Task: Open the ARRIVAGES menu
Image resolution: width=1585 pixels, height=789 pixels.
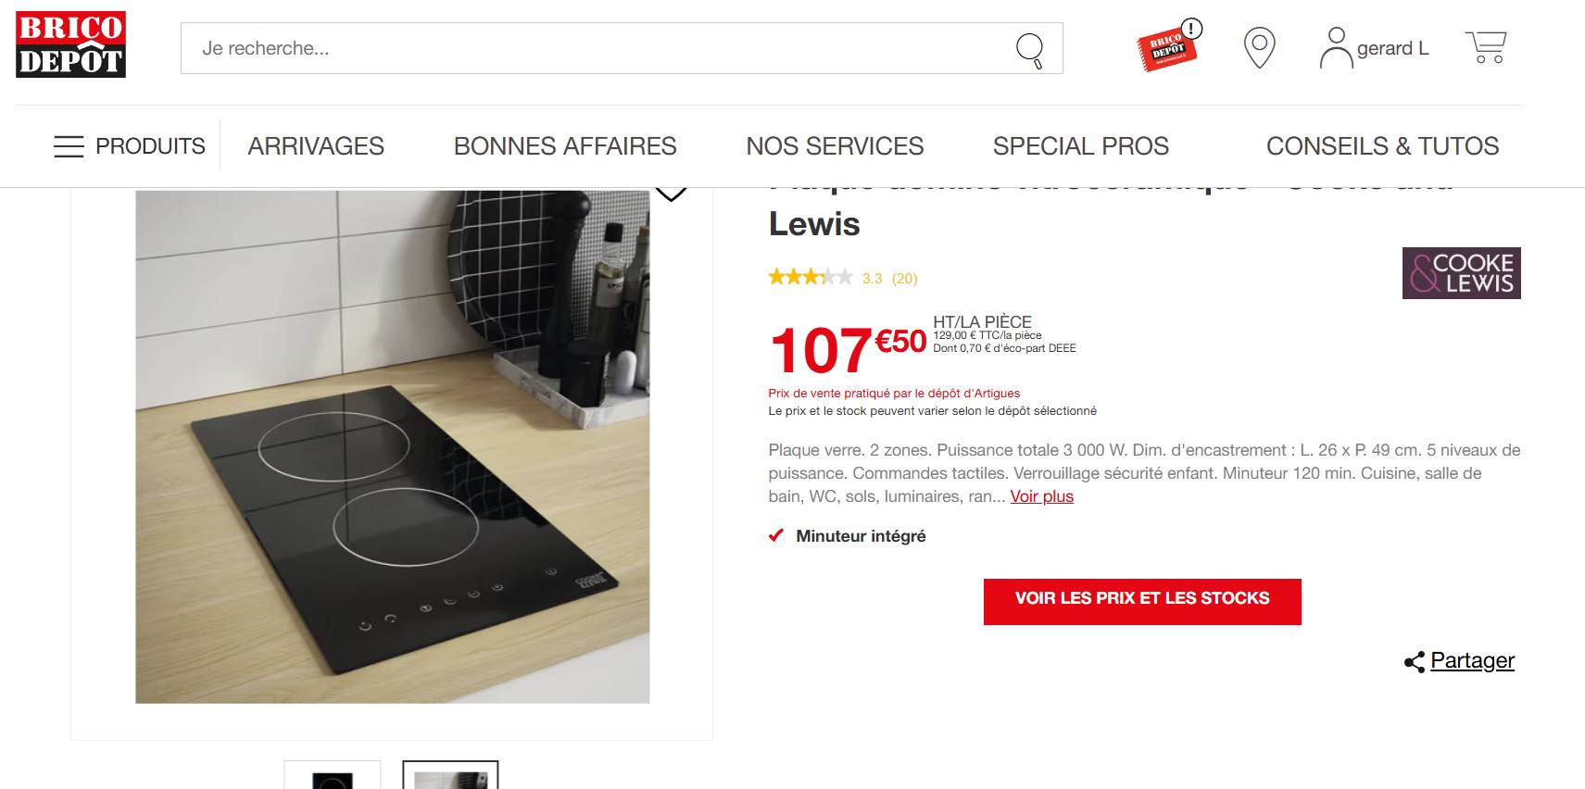Action: (x=316, y=146)
